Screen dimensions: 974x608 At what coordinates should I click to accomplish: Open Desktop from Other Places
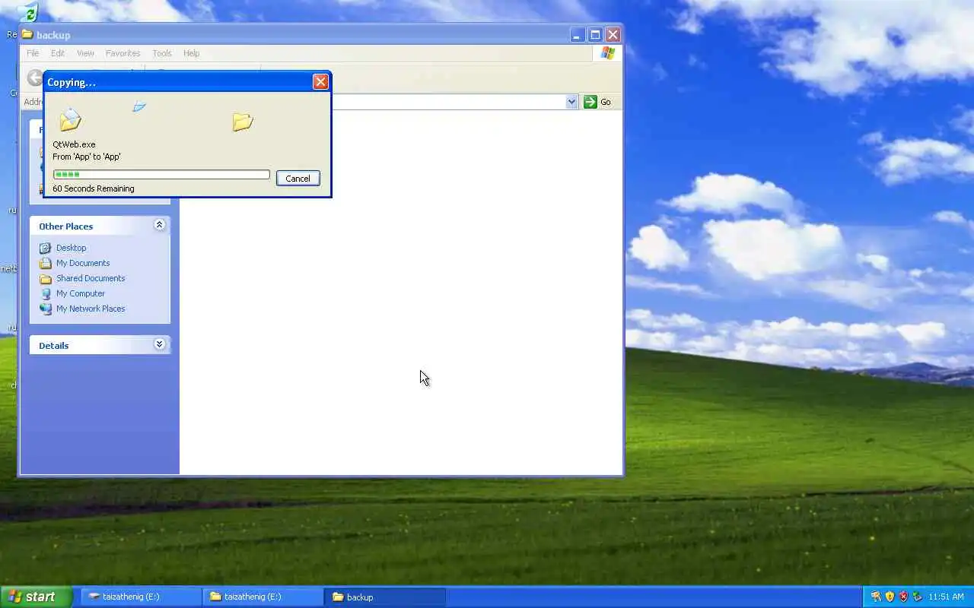point(71,248)
